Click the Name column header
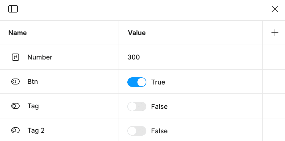285x141 pixels. [18, 33]
